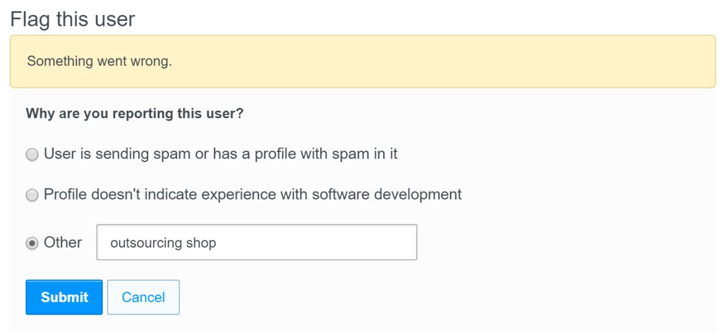Click the word 'wrong' in the alert

point(153,62)
